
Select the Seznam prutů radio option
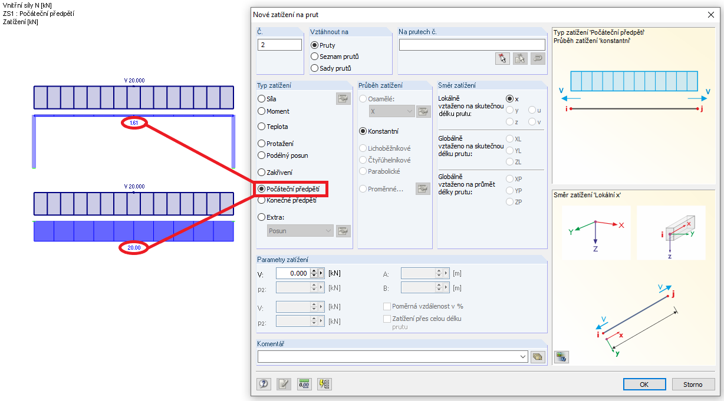(314, 57)
